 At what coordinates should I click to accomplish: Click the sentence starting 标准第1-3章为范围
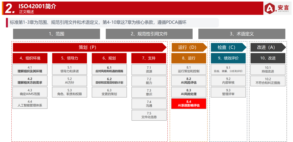[x=98, y=22]
